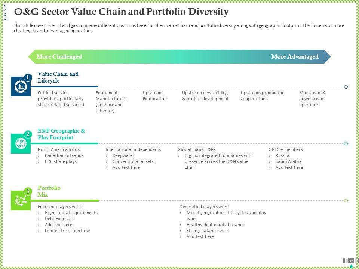Click the slide number 37 badge
Screen dimensions: 359x269
(x=351, y=260)
